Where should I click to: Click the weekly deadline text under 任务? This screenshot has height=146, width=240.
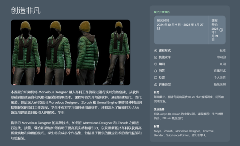(189, 99)
